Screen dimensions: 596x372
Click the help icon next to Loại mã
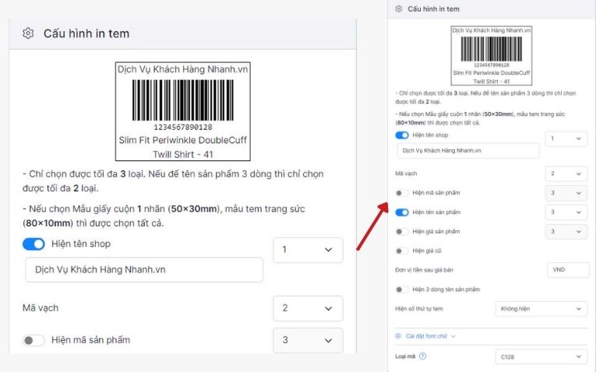tap(422, 356)
